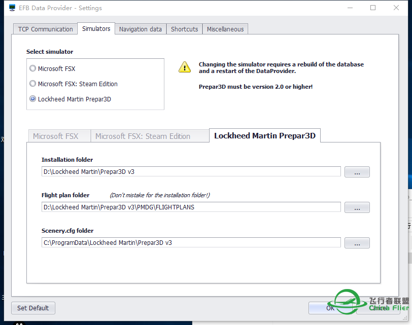Browse for the Installation folder

(357, 172)
